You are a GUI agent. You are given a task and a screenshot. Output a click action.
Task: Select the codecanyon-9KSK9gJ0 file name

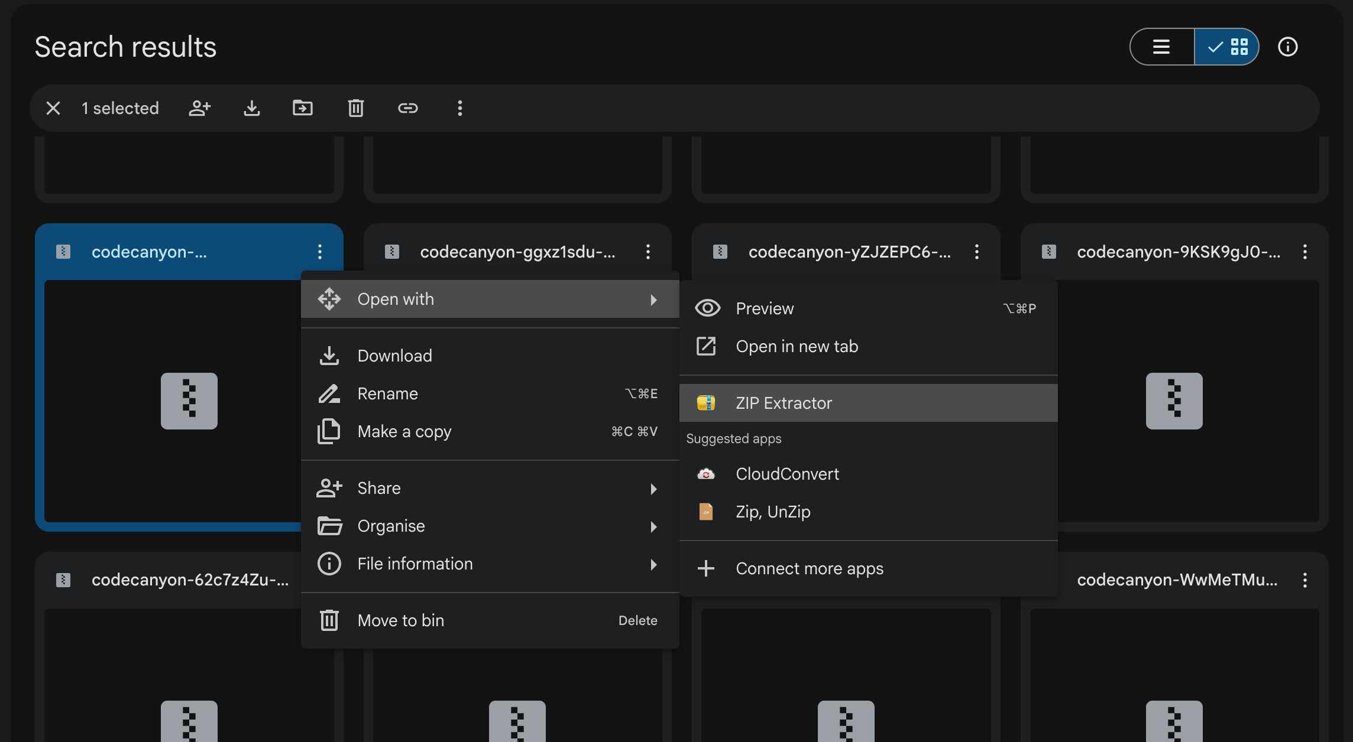click(1179, 252)
